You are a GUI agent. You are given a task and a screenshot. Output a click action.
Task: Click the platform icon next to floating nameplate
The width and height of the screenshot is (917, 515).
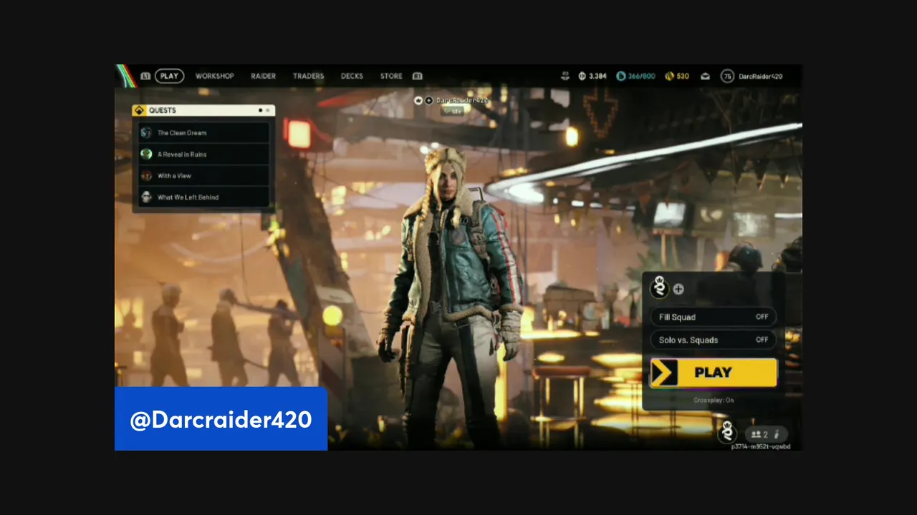(x=428, y=101)
